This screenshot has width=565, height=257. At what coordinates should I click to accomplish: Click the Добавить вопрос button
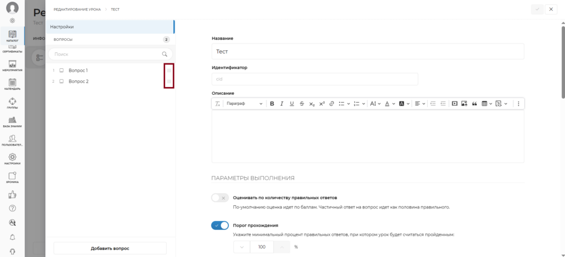(x=110, y=248)
